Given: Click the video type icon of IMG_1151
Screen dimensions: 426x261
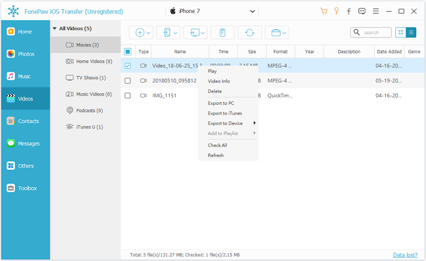Looking at the screenshot, I should (x=144, y=96).
